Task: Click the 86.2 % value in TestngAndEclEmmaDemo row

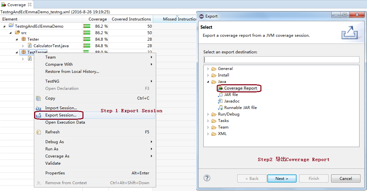Action: coord(101,26)
